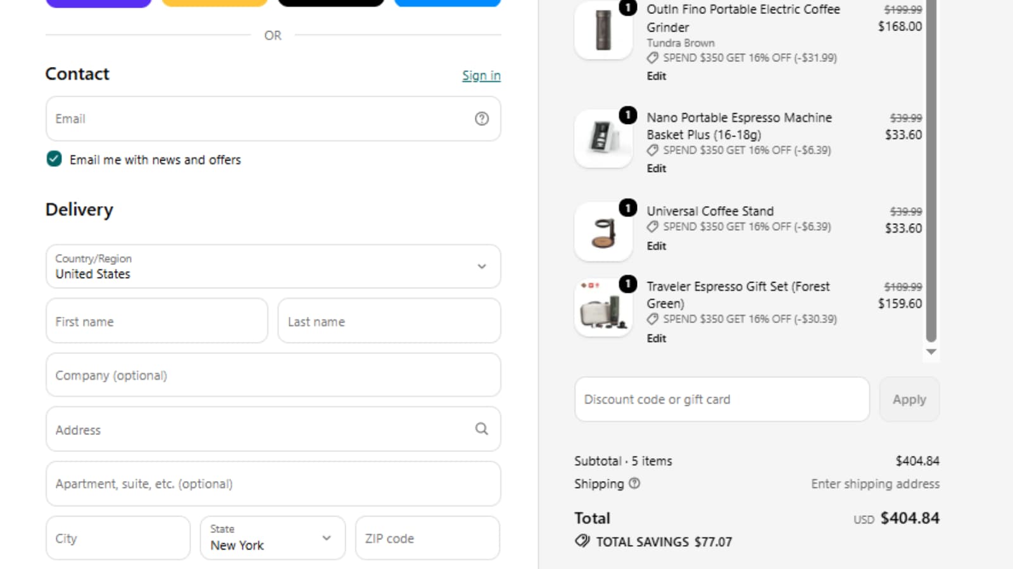Click the yellow express checkout button
The height and width of the screenshot is (569, 1013).
click(x=215, y=3)
